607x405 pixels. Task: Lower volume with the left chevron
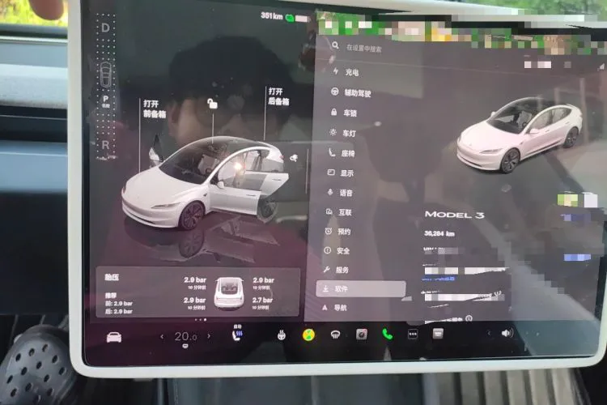(489, 333)
